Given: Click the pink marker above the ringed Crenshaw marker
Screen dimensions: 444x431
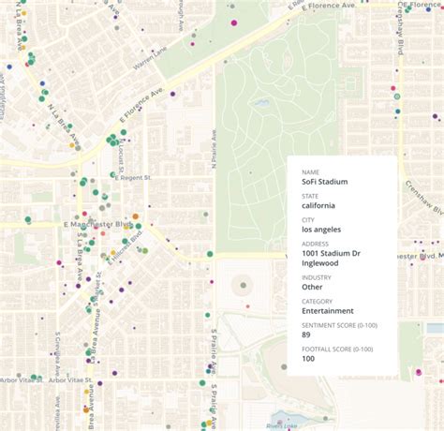Looking at the screenshot, I should click(x=393, y=88).
